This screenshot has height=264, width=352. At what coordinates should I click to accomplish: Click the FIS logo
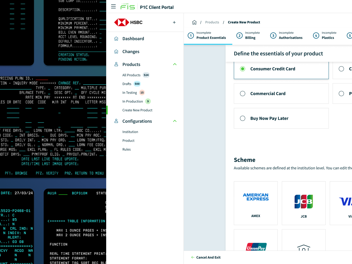(x=128, y=6)
